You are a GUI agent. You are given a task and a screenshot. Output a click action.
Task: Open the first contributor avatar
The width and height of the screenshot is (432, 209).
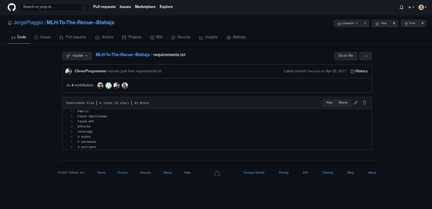[100, 85]
